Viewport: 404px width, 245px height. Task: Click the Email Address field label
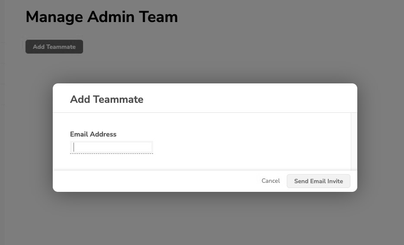pos(93,134)
